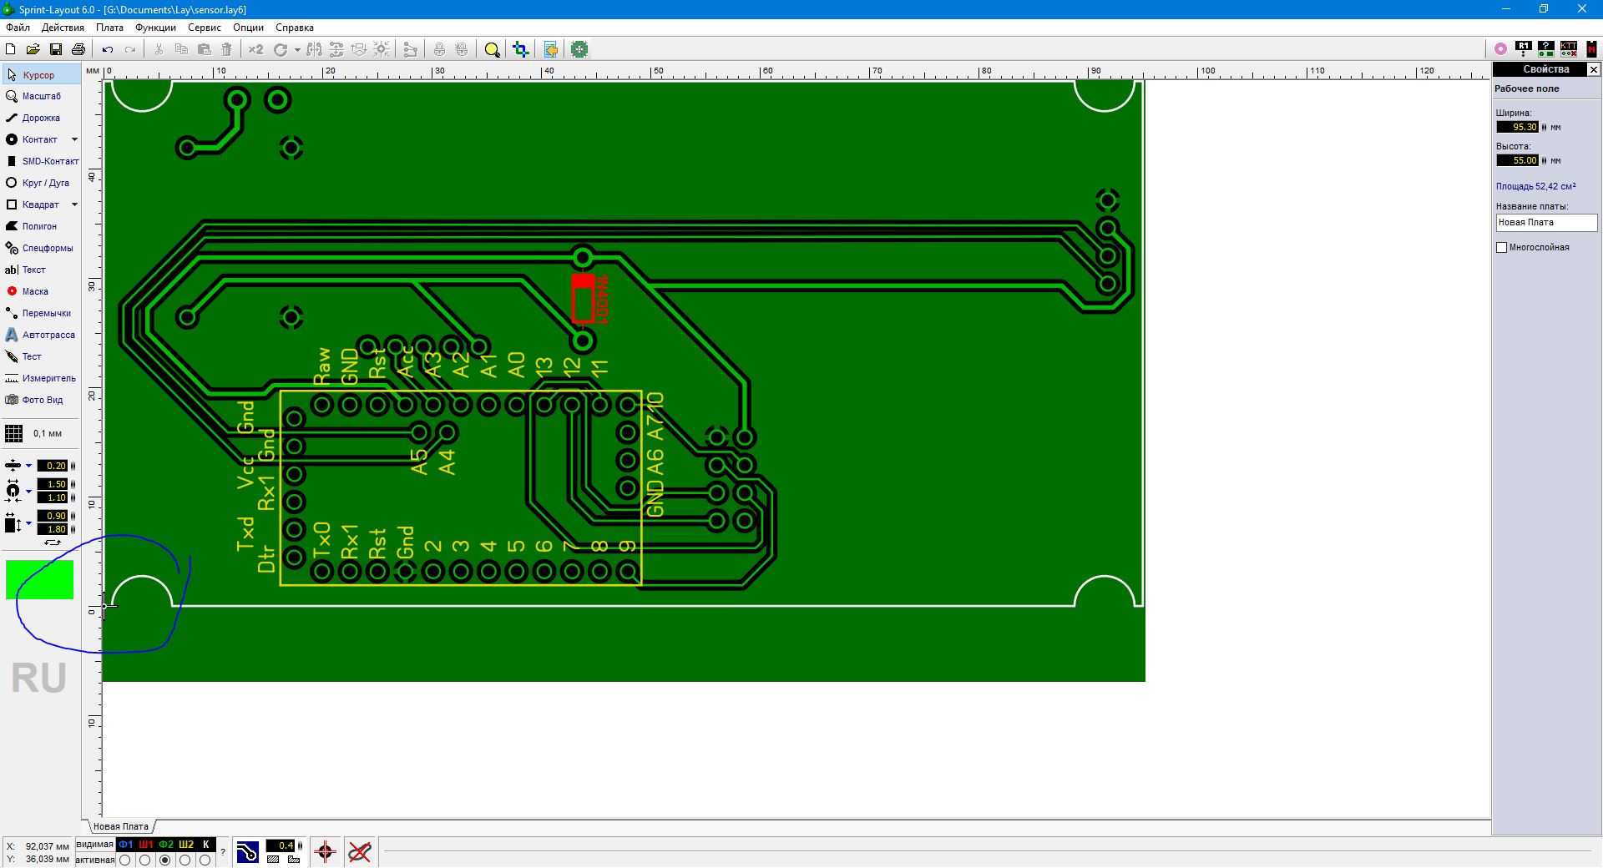Select the Измеритель measure tool
1603x868 pixels.
41,378
